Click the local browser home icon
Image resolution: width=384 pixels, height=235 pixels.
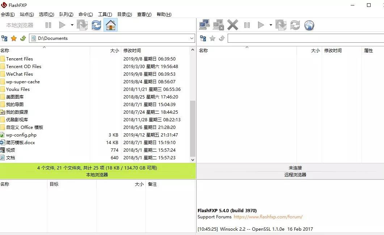[x=110, y=25]
